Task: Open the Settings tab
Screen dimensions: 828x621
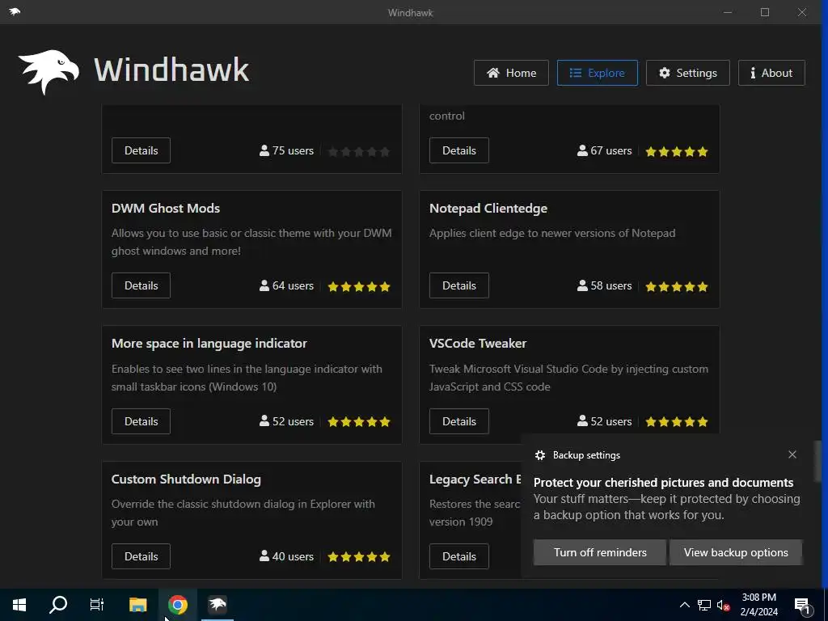Action: click(x=687, y=73)
